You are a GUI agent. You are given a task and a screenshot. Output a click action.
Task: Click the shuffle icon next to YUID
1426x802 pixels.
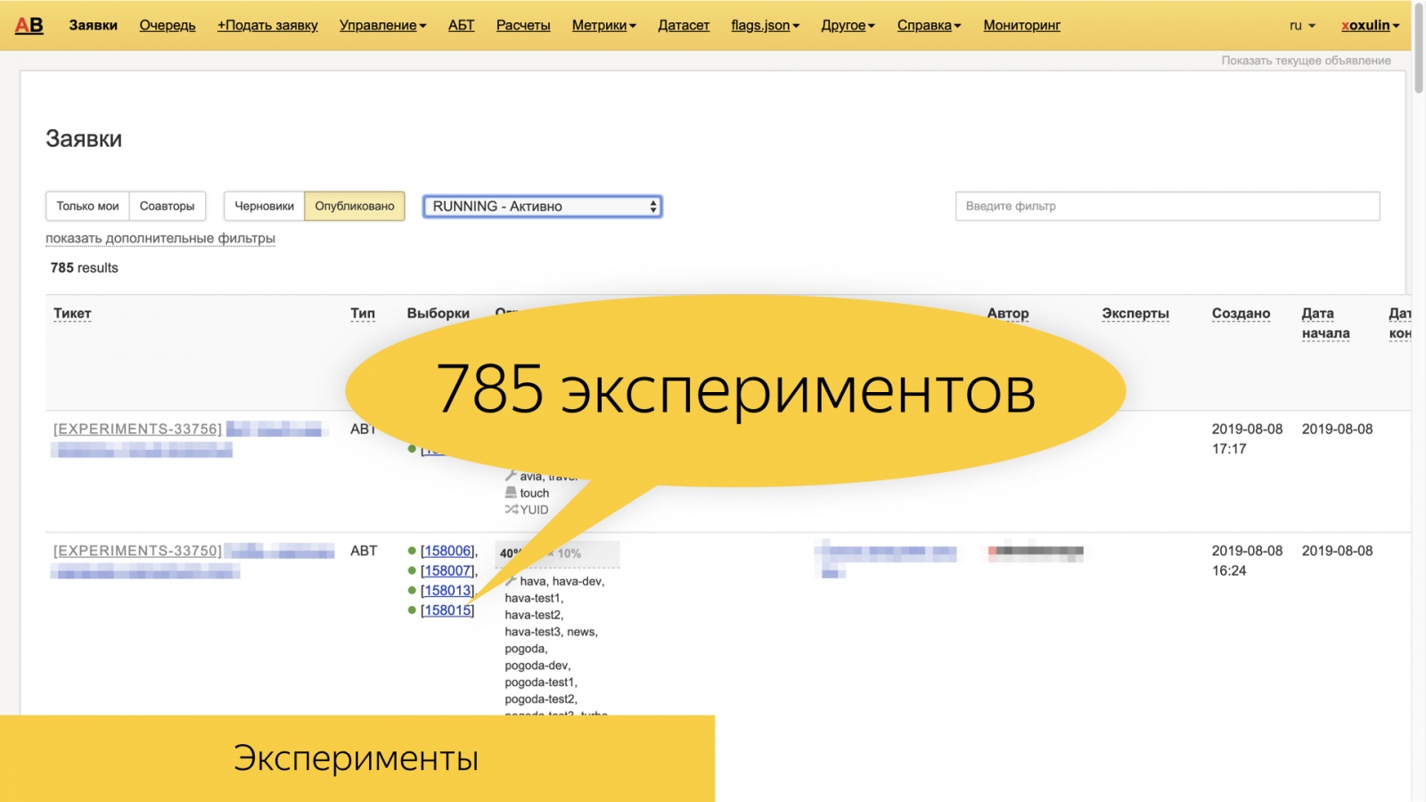pos(511,510)
